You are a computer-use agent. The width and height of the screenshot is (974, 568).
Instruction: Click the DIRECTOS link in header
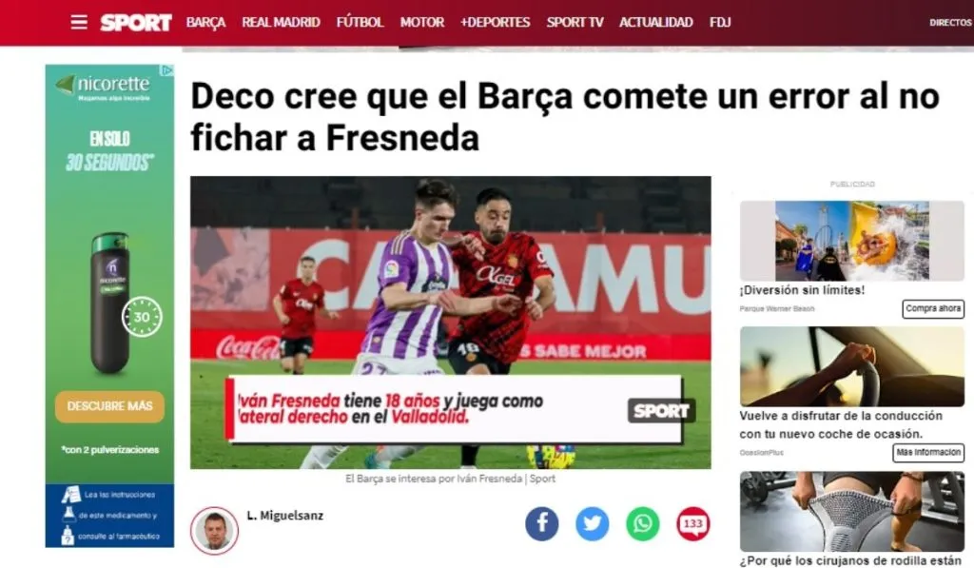click(950, 23)
